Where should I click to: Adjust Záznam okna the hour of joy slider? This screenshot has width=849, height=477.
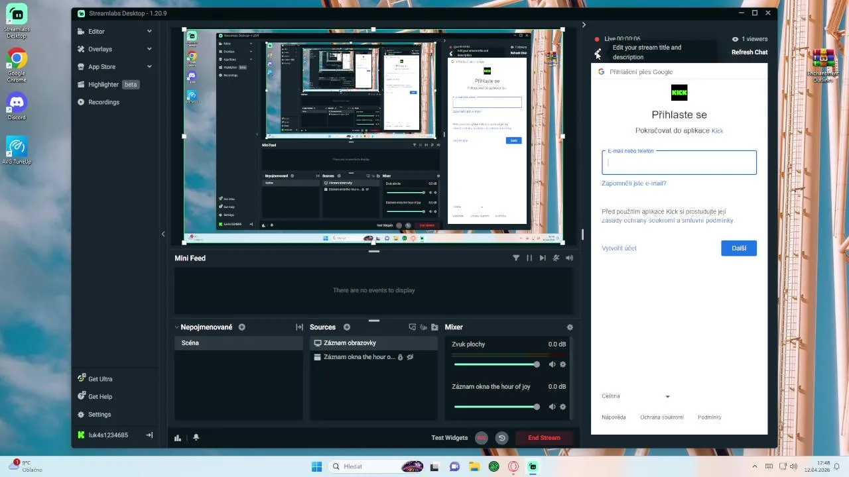pos(496,407)
